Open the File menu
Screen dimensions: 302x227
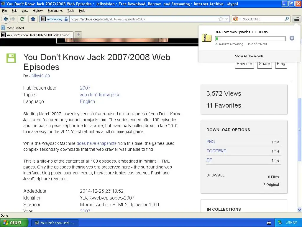(4, 11)
